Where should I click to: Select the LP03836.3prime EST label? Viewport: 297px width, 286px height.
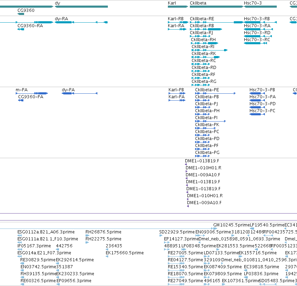[261, 274]
